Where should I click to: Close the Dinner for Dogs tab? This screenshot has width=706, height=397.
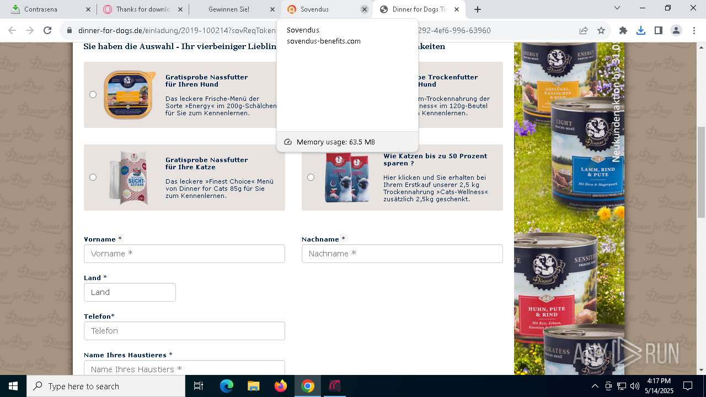tap(457, 9)
